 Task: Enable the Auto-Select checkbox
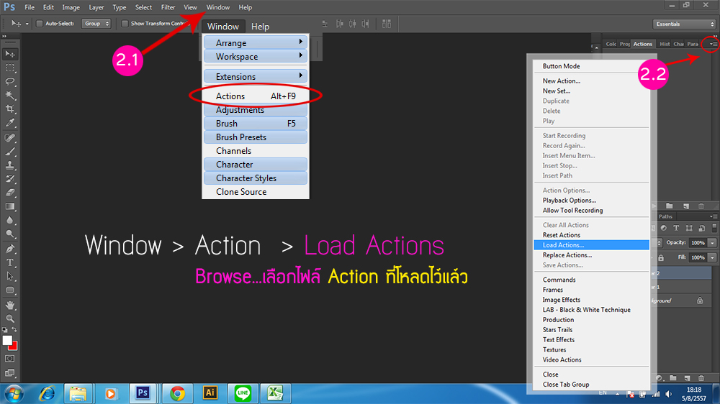tap(40, 24)
